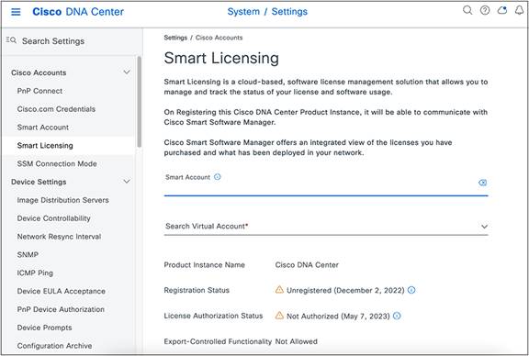This screenshot has width=529, height=356.
Task: Click the search magnifier icon in header
Action: coord(467,10)
